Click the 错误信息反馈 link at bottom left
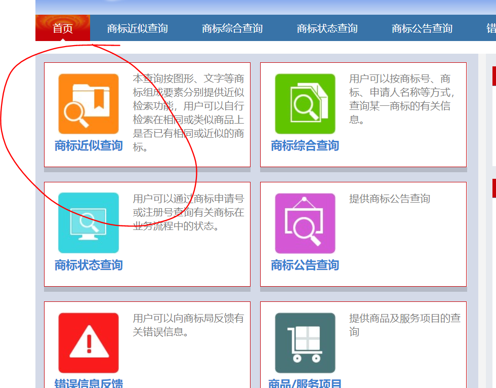Screen dimensions: 496x388 pos(88,383)
